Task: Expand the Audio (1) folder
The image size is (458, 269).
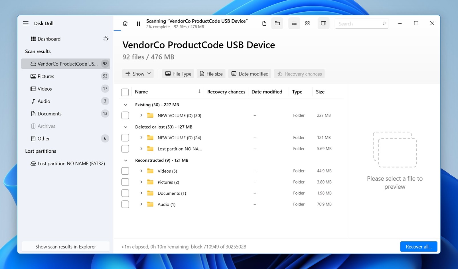Action: point(141,204)
